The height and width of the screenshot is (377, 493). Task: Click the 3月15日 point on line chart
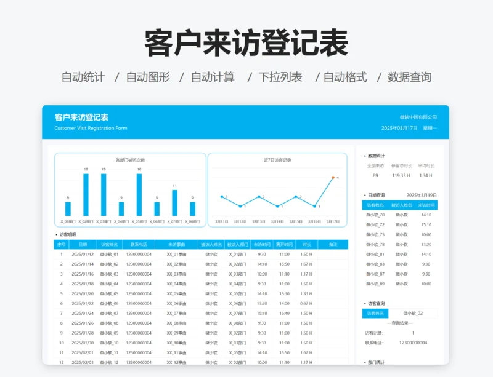[x=296, y=197]
